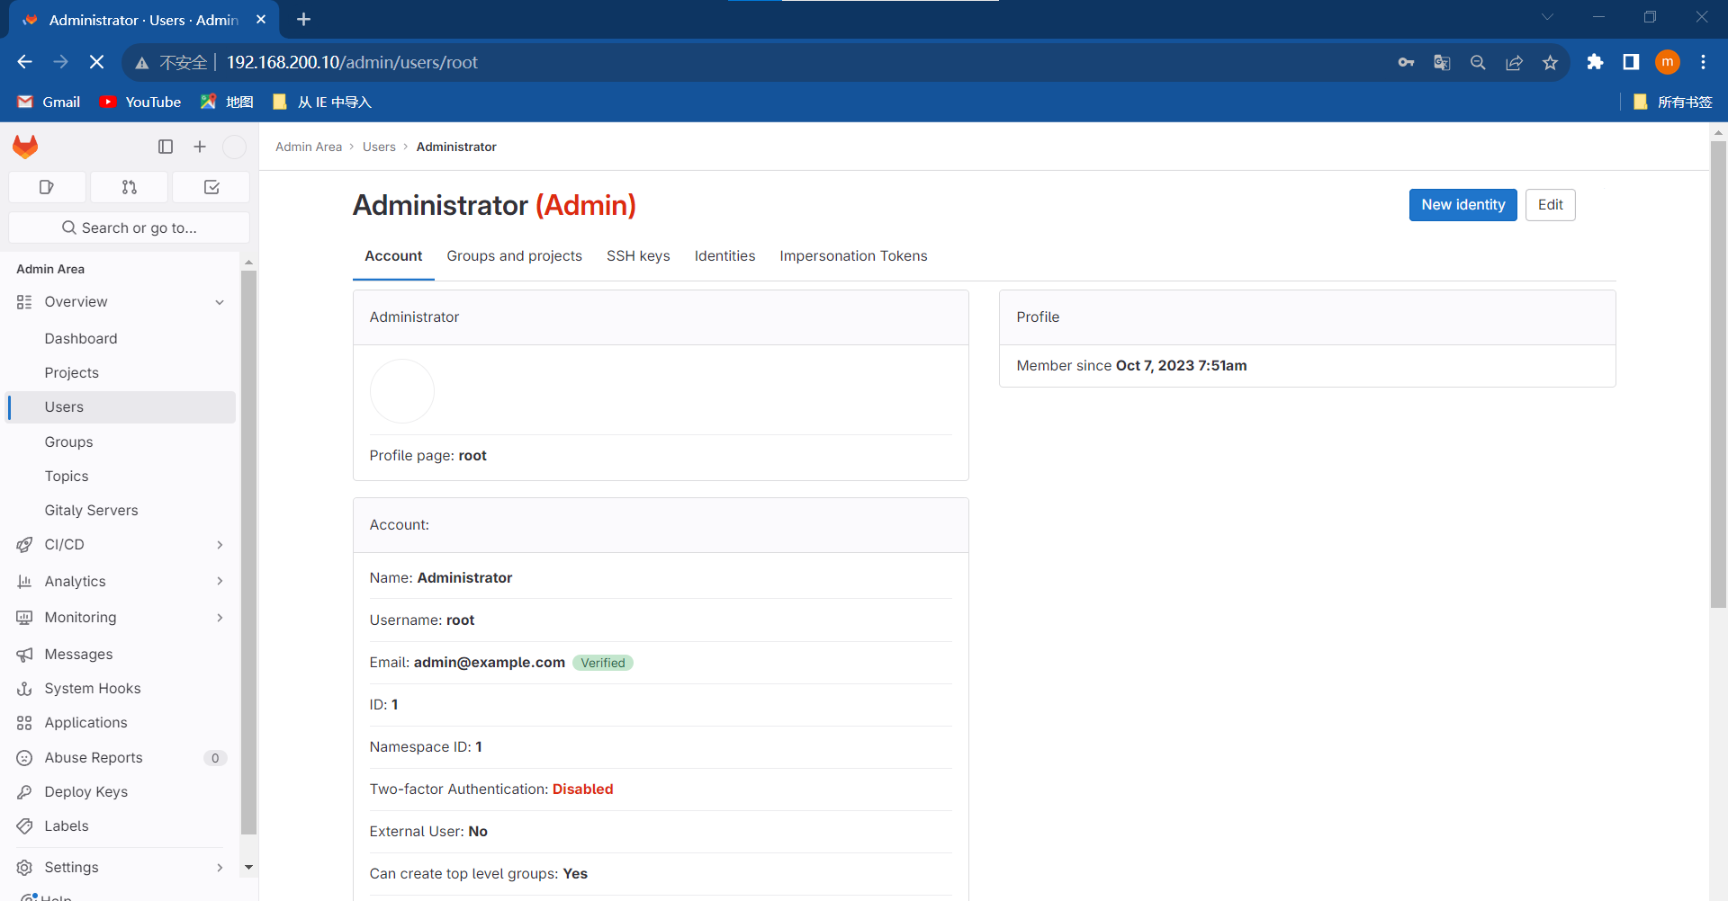The height and width of the screenshot is (901, 1728).
Task: Open assigned issues shortcut
Action: pos(47,187)
